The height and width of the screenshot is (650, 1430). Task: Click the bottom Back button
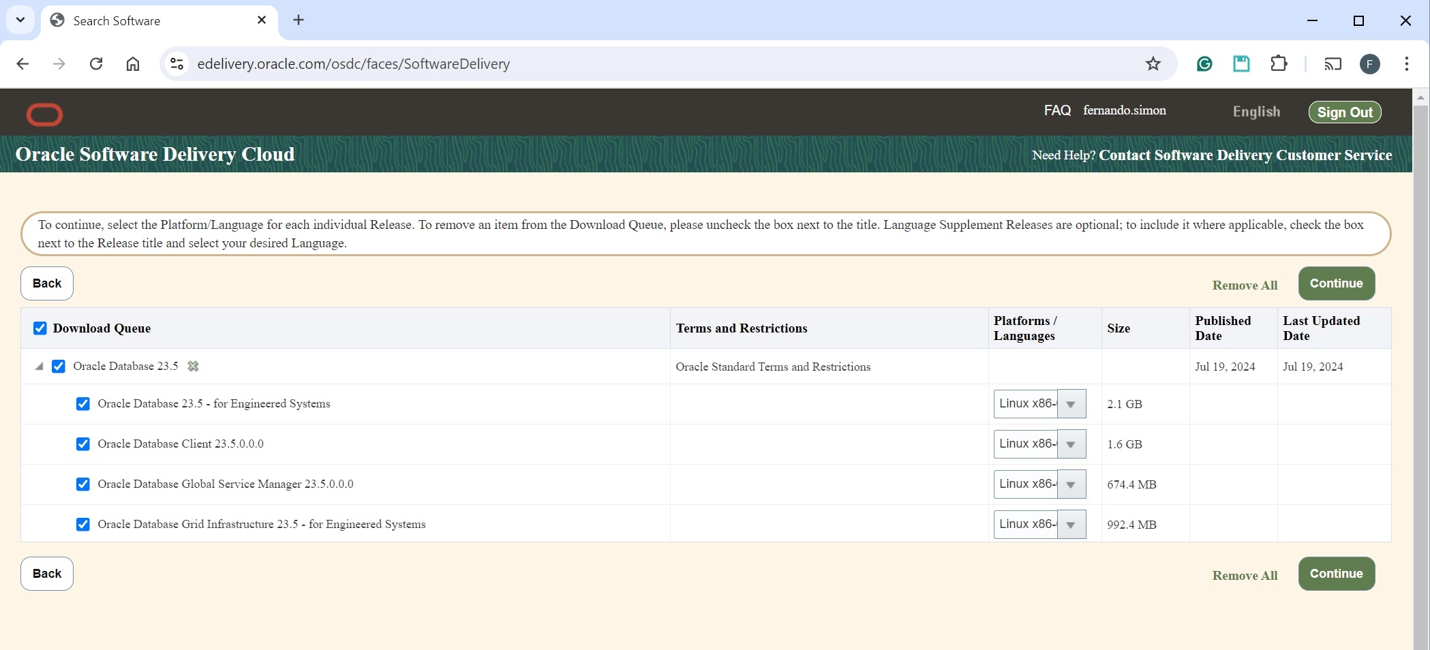point(47,574)
